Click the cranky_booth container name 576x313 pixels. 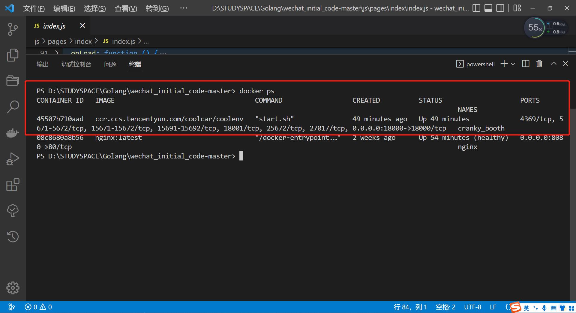tap(481, 128)
